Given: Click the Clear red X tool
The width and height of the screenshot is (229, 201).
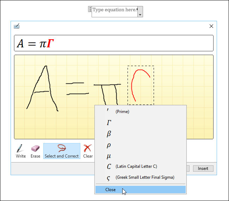Looking at the screenshot, I should pos(88,151).
